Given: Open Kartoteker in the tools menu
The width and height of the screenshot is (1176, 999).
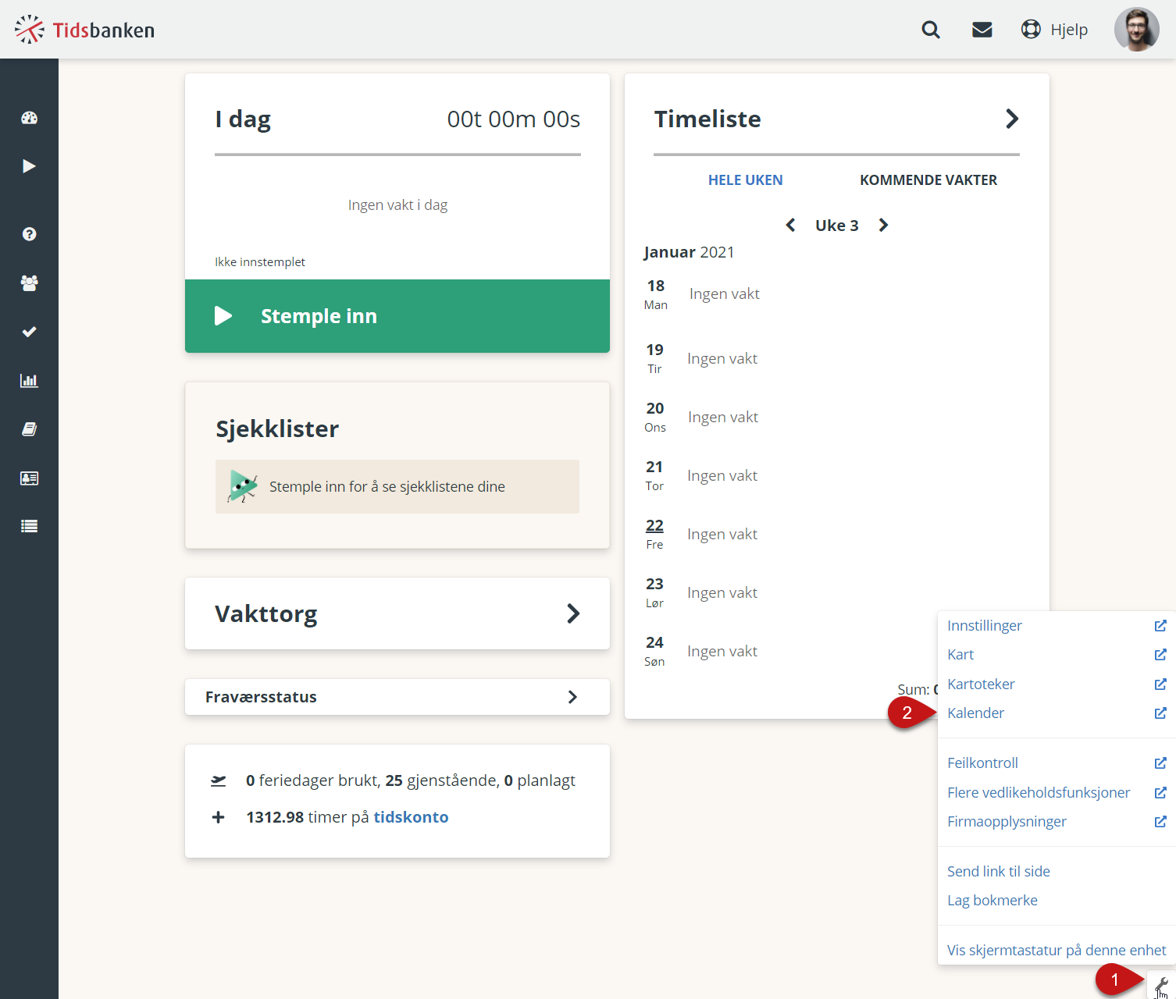Looking at the screenshot, I should coord(981,684).
